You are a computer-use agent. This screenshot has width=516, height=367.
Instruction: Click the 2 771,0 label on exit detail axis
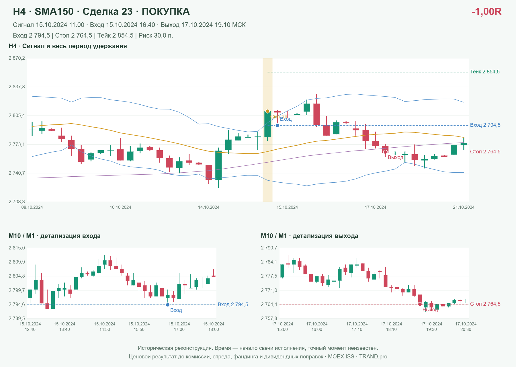click(x=269, y=290)
